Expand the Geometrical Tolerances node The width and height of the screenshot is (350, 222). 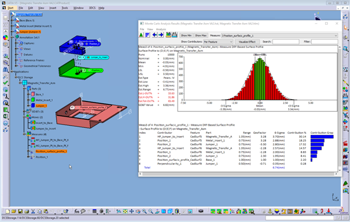coord(16,66)
